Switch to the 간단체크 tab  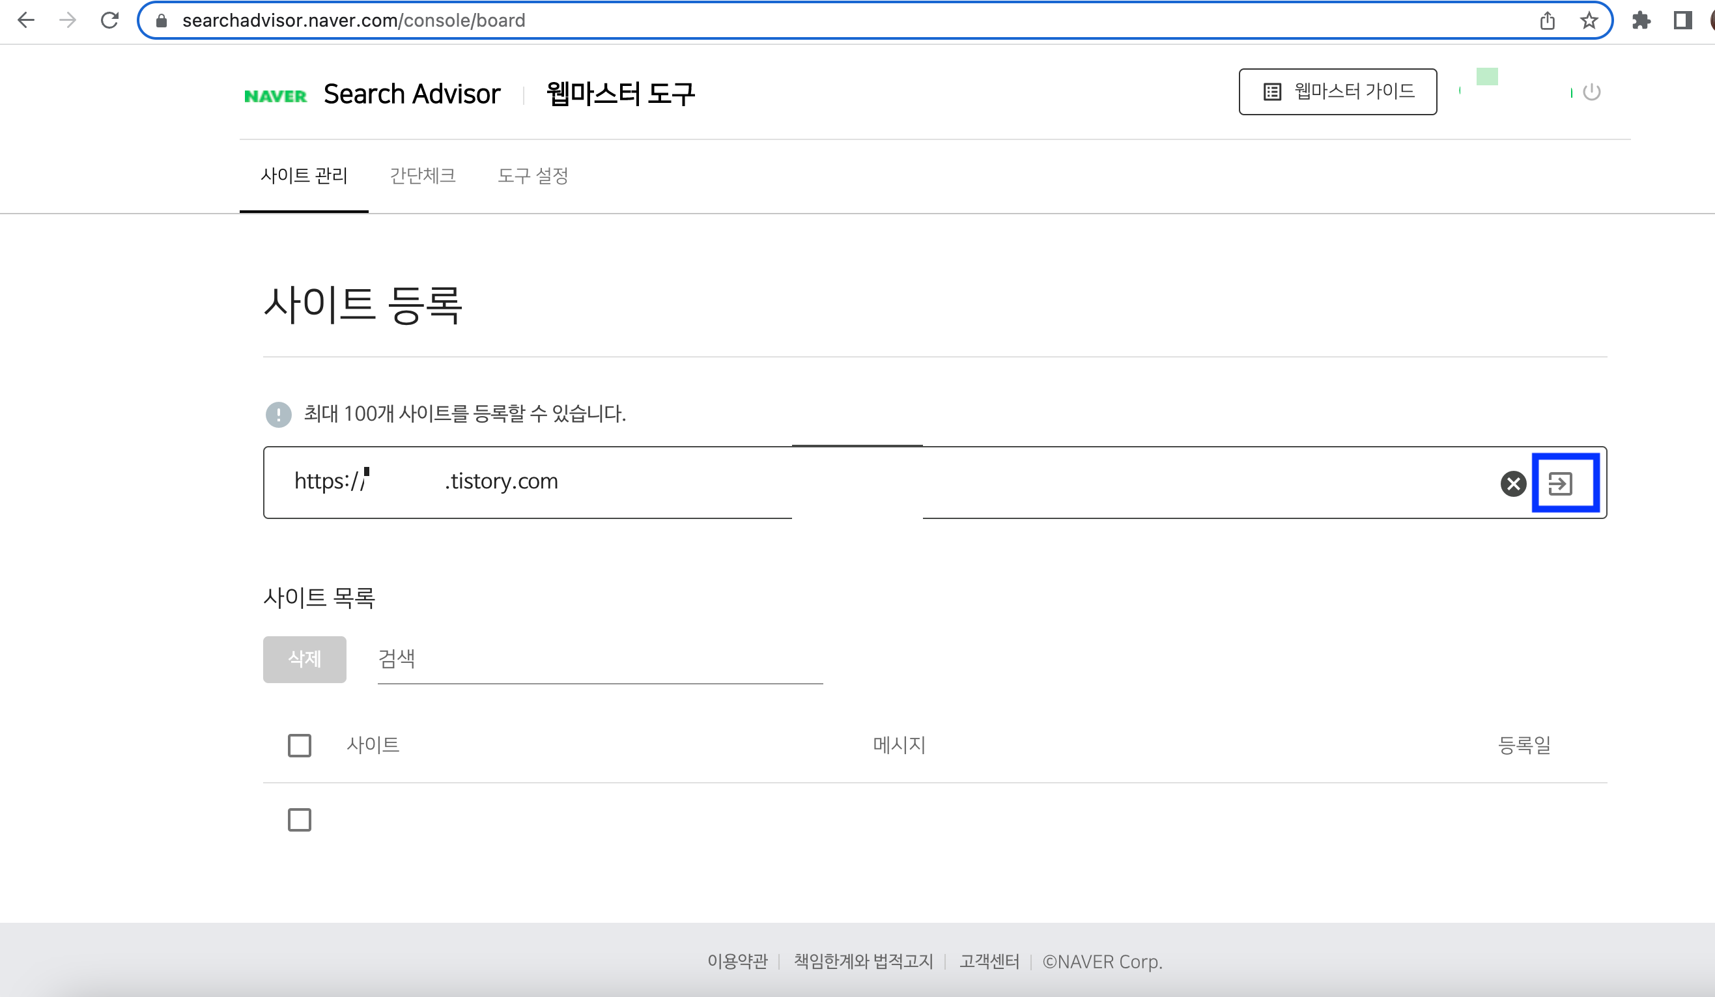pos(423,176)
